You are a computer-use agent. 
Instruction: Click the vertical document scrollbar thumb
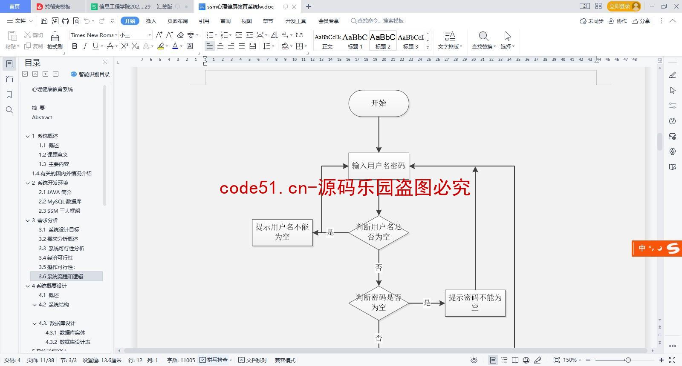659,142
